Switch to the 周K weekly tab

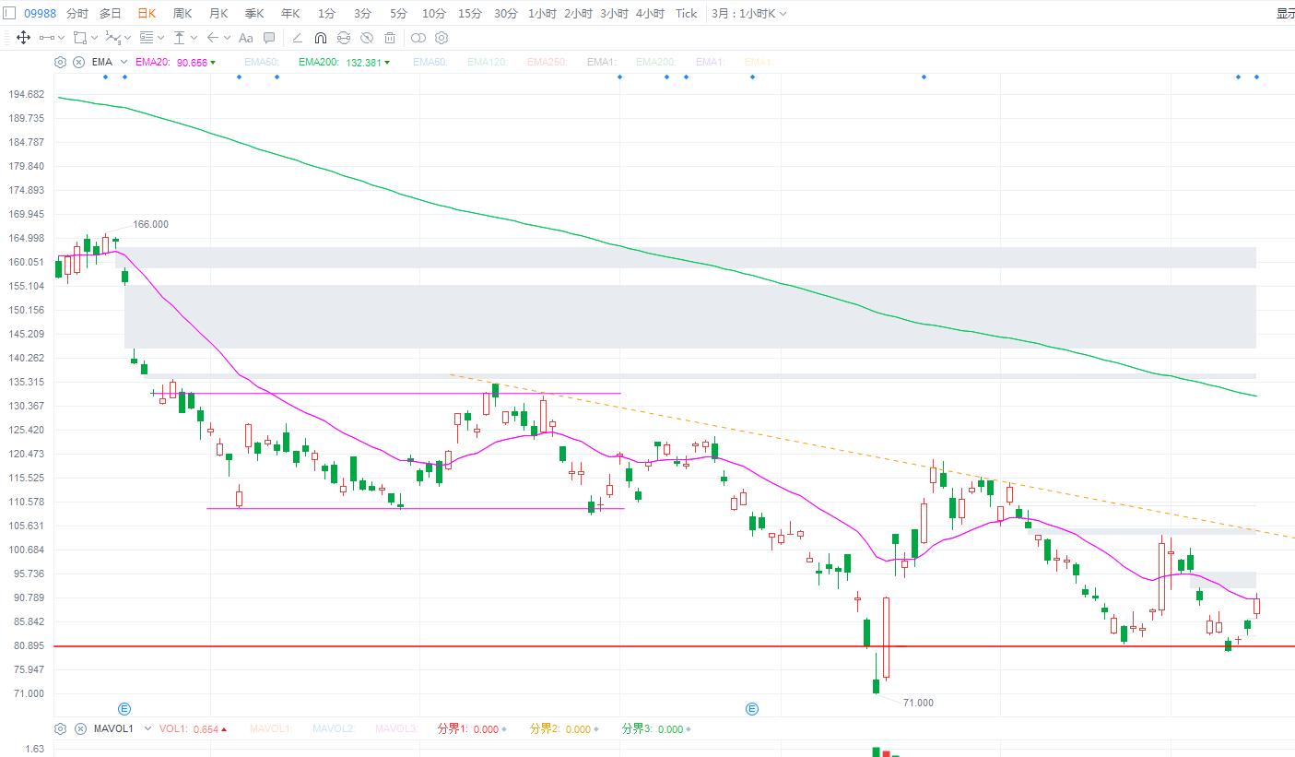pyautogui.click(x=182, y=14)
